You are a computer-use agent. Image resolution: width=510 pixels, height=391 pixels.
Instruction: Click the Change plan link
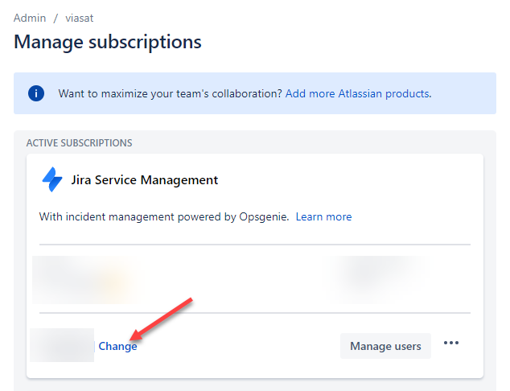tap(117, 346)
